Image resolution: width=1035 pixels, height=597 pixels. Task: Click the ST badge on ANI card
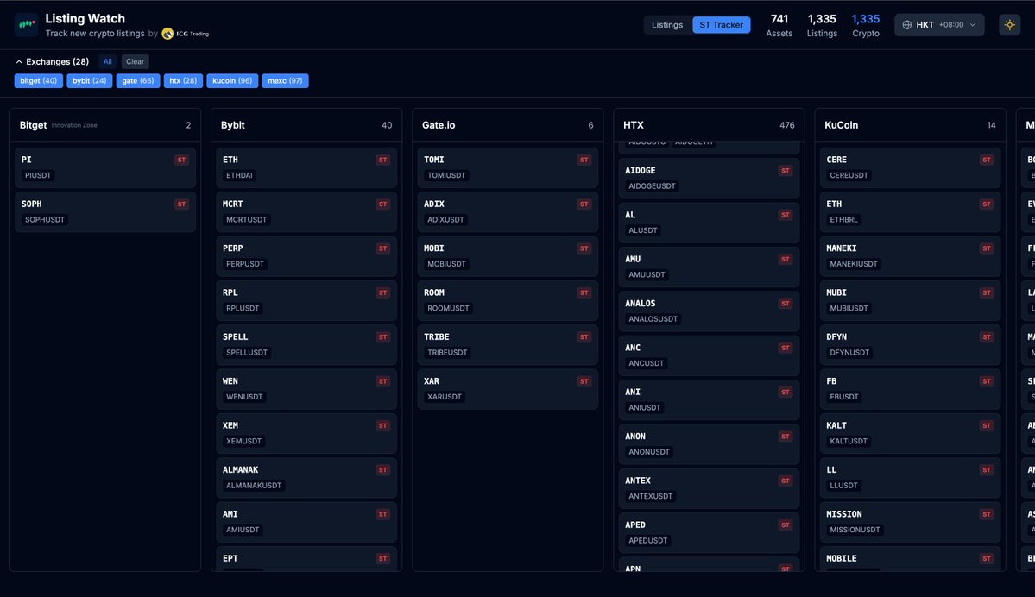click(x=786, y=392)
